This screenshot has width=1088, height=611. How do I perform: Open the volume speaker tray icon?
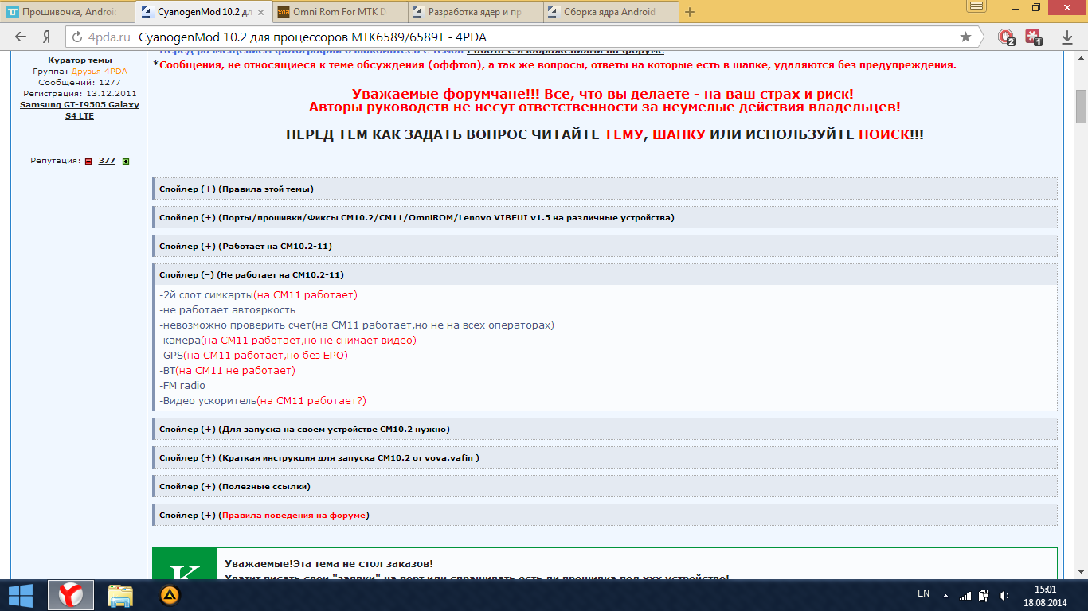pos(1004,595)
